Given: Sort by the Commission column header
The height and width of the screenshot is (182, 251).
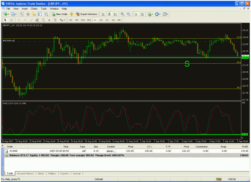Looking at the screenshot, I should click(x=202, y=147).
